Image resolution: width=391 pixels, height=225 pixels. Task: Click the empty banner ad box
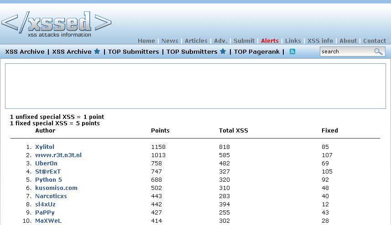pyautogui.click(x=195, y=86)
